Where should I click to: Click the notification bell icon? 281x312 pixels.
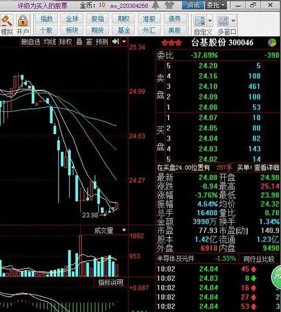click(156, 5)
